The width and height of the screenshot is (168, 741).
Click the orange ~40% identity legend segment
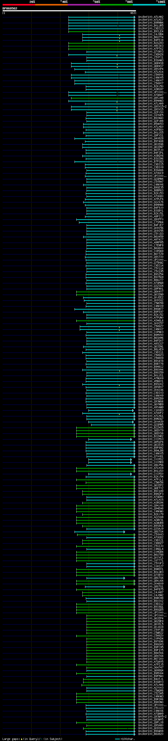[x=51, y=5]
